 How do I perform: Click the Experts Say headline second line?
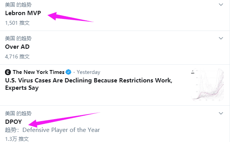click(x=22, y=88)
